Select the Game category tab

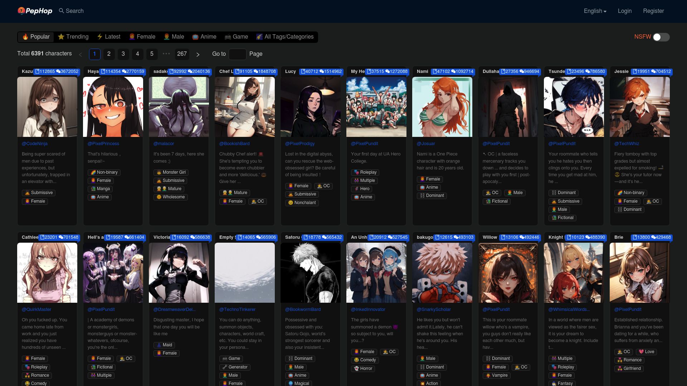236,37
